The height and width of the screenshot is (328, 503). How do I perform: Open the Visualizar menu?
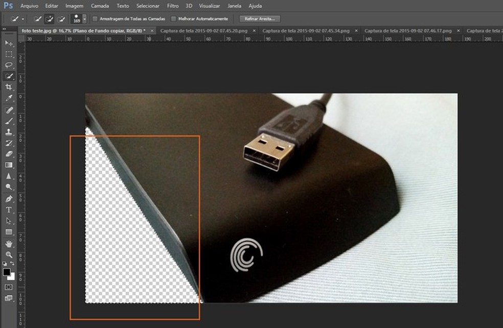[x=210, y=6]
